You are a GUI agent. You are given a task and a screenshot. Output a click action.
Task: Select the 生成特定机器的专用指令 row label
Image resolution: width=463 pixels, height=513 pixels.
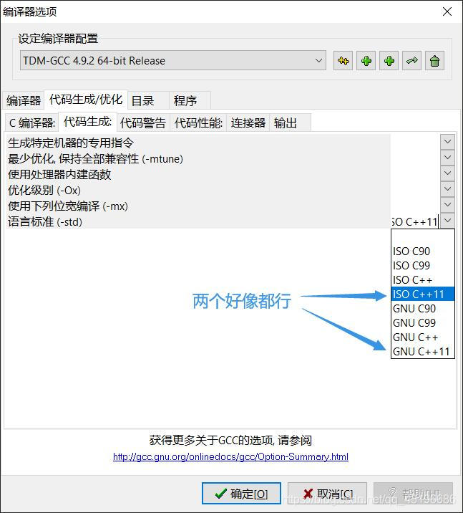click(71, 143)
